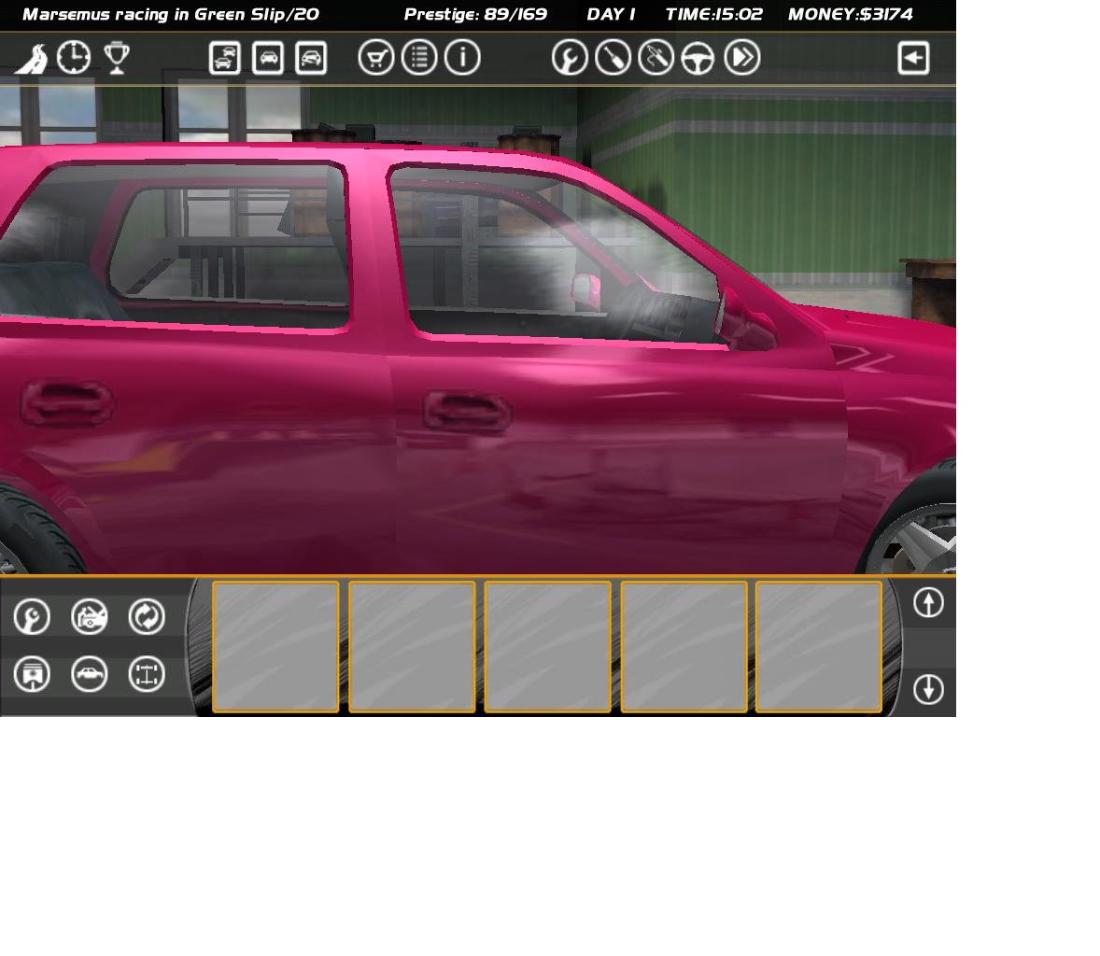Click the fast-forward double arrow icon
The height and width of the screenshot is (956, 1100).
pyautogui.click(x=742, y=58)
